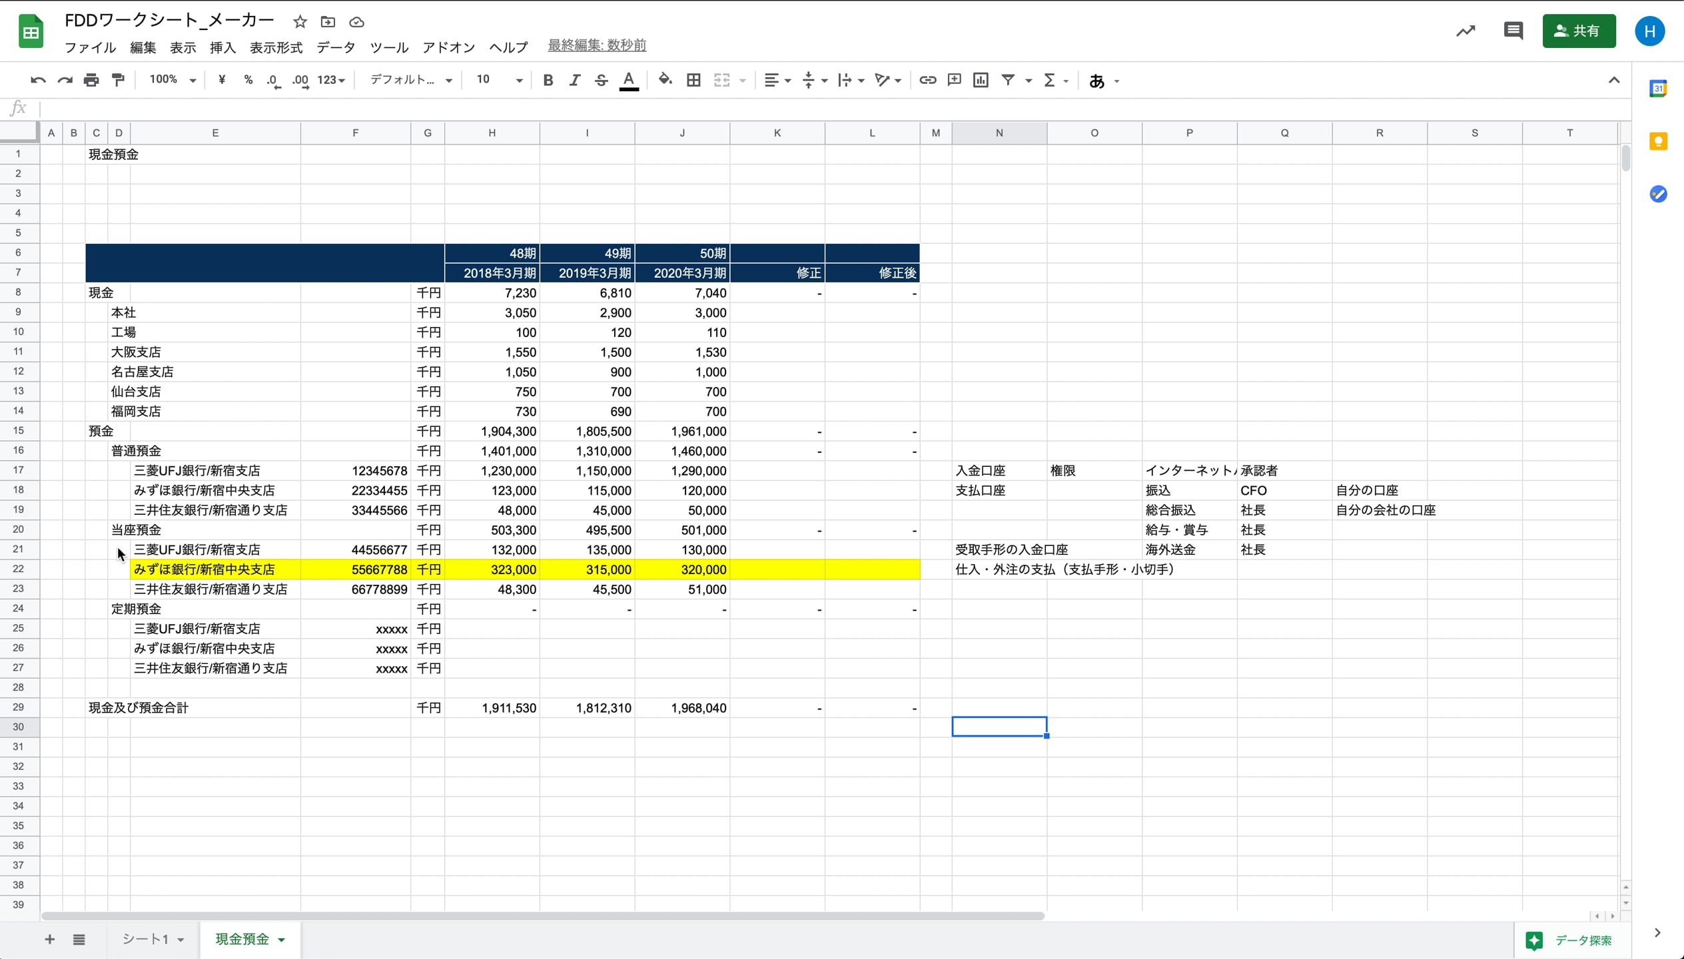
Task: Open the データ menu
Action: tap(336, 47)
